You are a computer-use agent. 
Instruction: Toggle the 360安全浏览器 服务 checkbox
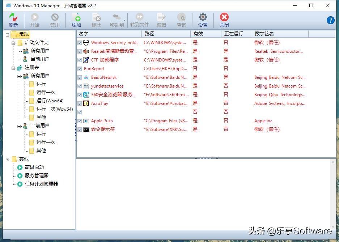[80, 95]
